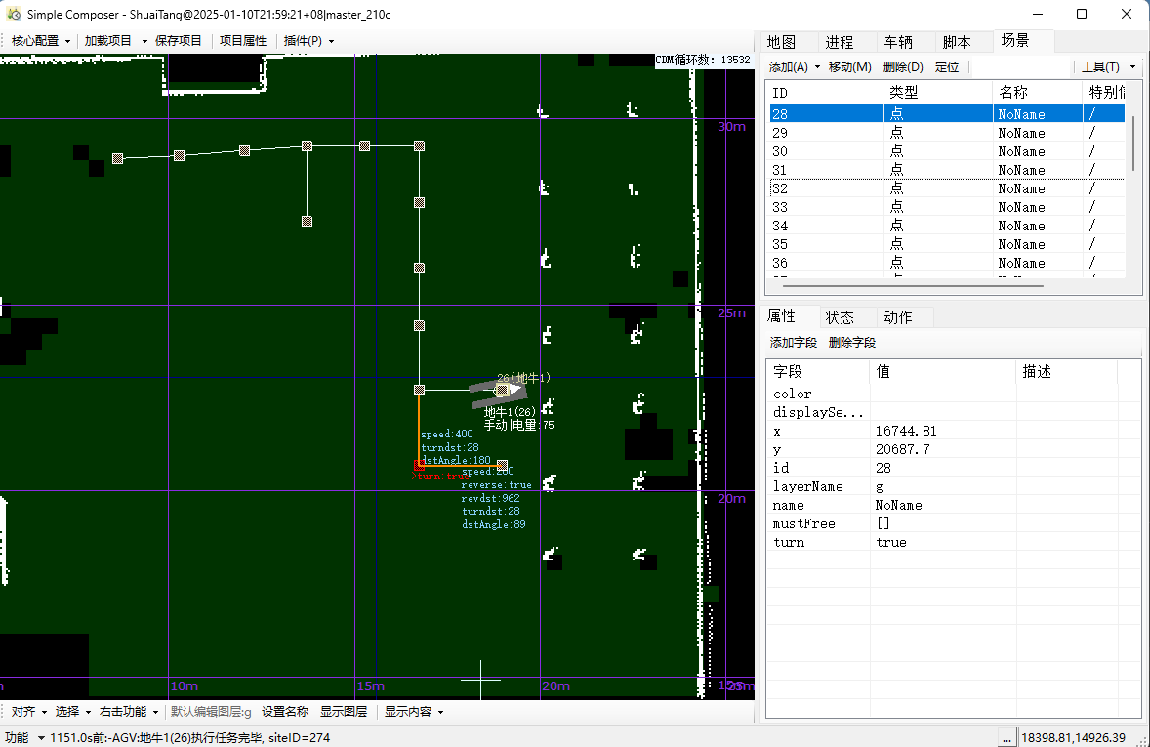Screen dimensions: 1150x747
Task: Click the Simple Composer app icon in title bar
Action: (14, 14)
